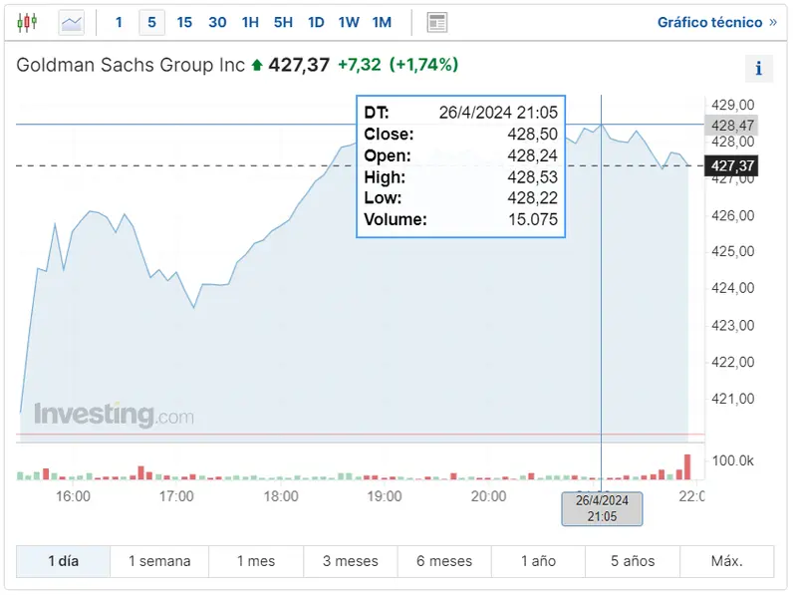
Task: Select the 5-minute interval
Action: pyautogui.click(x=151, y=22)
